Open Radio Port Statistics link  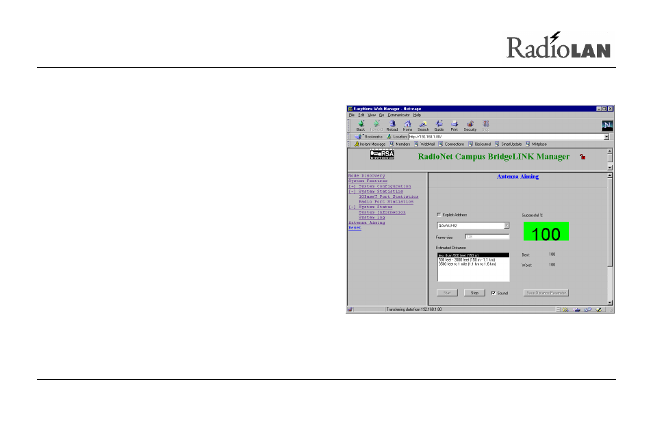pyautogui.click(x=386, y=202)
